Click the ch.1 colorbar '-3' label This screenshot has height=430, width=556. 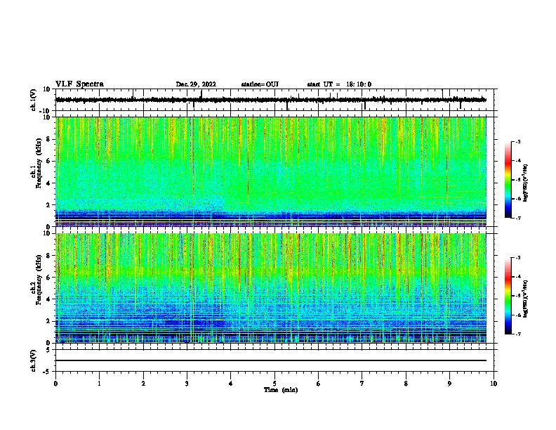[518, 141]
